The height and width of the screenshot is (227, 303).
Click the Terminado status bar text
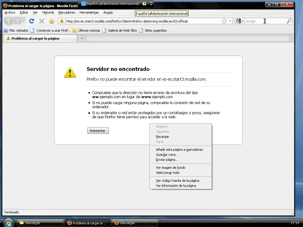click(x=12, y=212)
